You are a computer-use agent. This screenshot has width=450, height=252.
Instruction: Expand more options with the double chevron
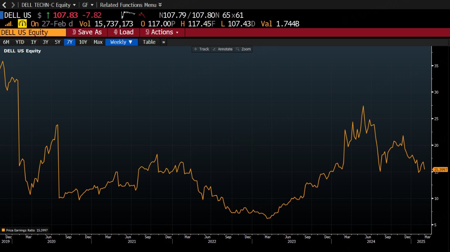coord(163,42)
